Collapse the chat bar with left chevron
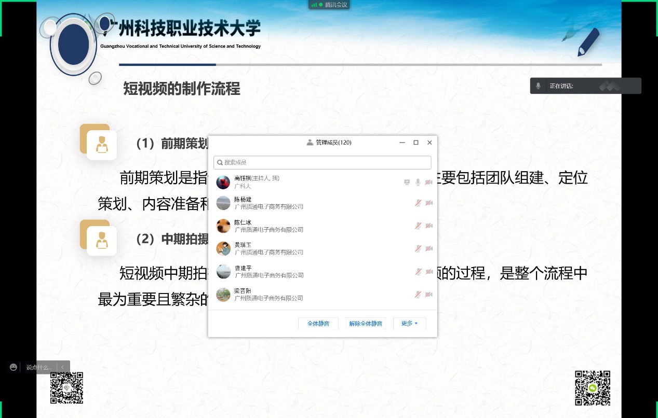This screenshot has width=658, height=418. (x=63, y=367)
